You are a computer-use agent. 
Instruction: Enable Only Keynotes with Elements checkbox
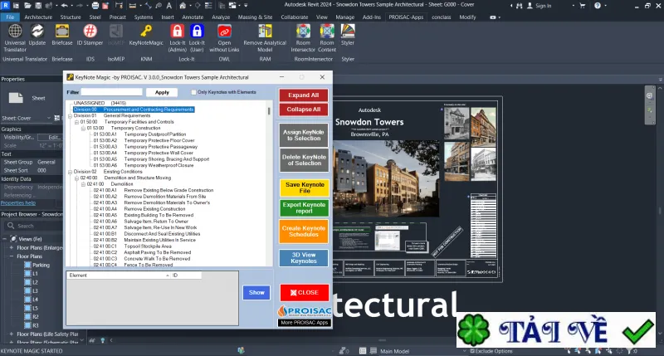[x=193, y=92]
